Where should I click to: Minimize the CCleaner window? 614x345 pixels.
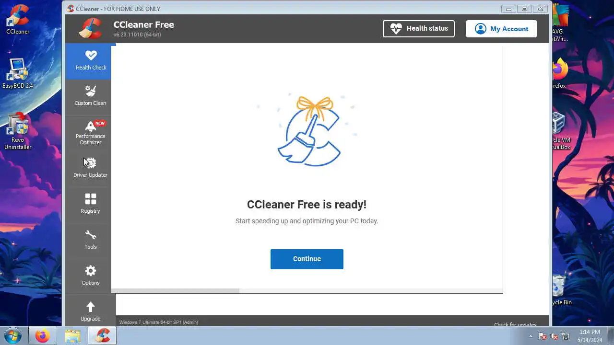pyautogui.click(x=508, y=9)
